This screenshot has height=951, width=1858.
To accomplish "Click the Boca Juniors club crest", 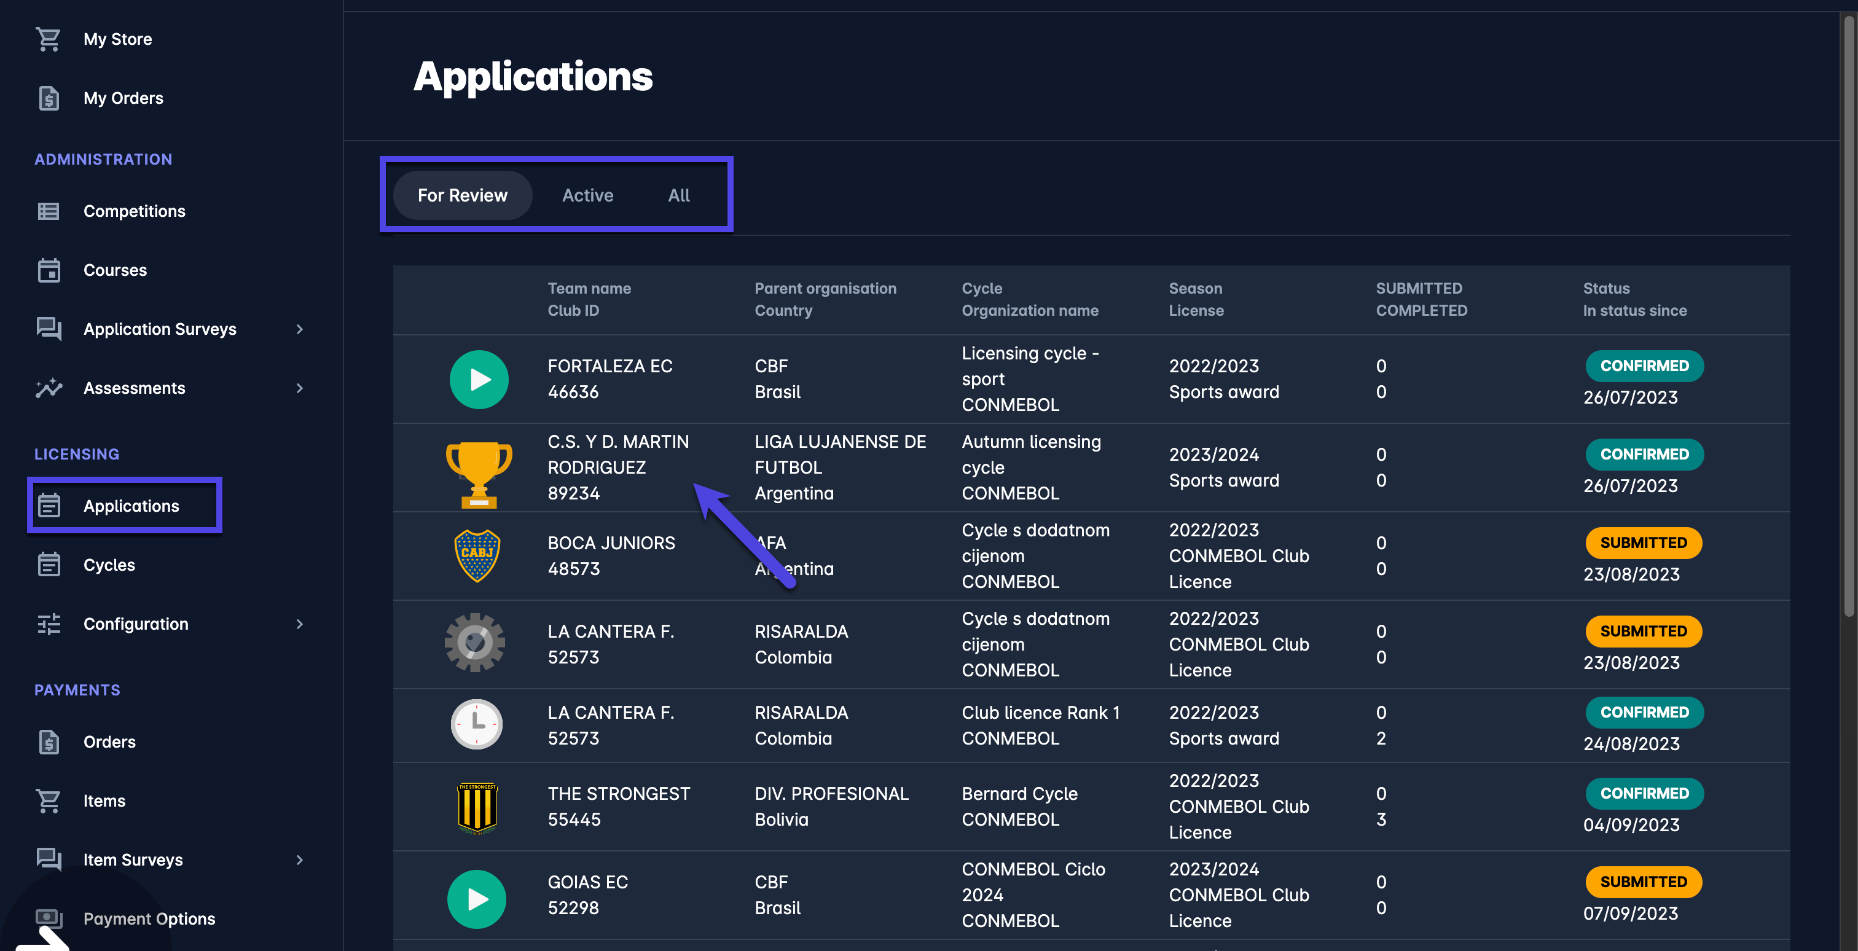I will point(477,556).
